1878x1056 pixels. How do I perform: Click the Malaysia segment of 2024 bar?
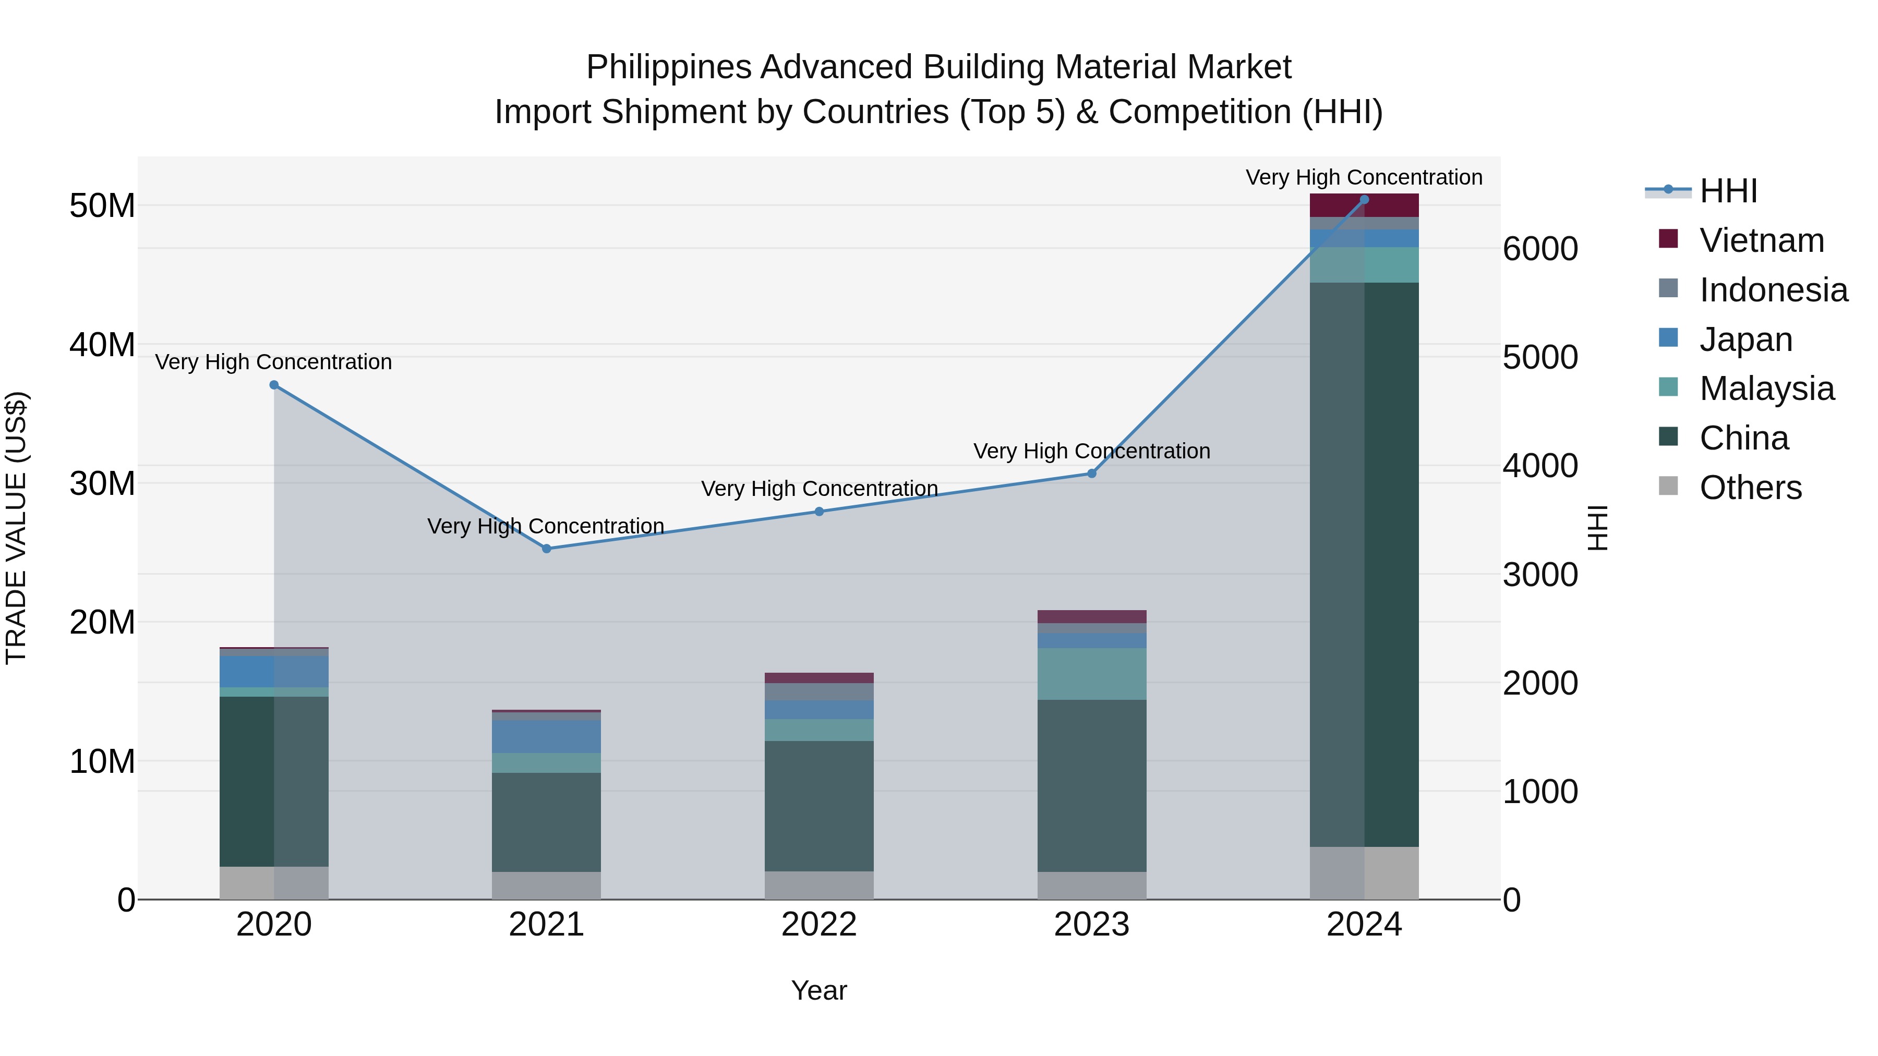[x=1365, y=265]
